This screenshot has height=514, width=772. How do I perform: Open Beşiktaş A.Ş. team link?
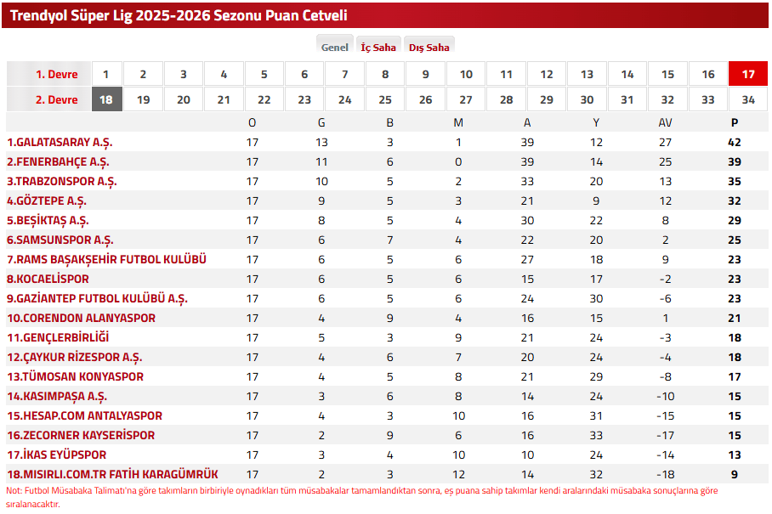[x=48, y=220]
